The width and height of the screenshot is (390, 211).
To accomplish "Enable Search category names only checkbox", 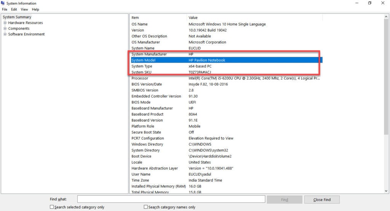I will [146, 207].
